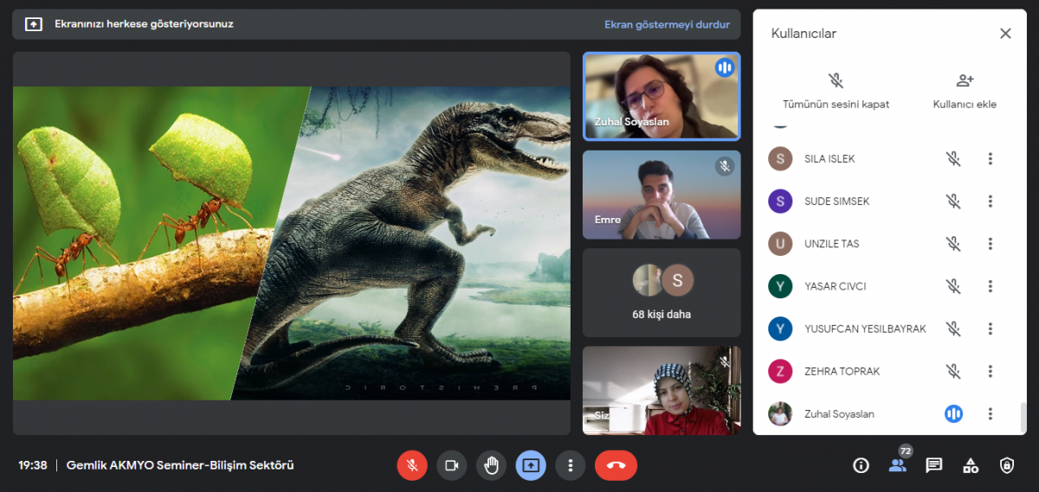This screenshot has height=492, width=1039.
Task: Click meeting name Gemlik AKMYO Seminer-Bilişim Sektörü
Action: [x=181, y=465]
